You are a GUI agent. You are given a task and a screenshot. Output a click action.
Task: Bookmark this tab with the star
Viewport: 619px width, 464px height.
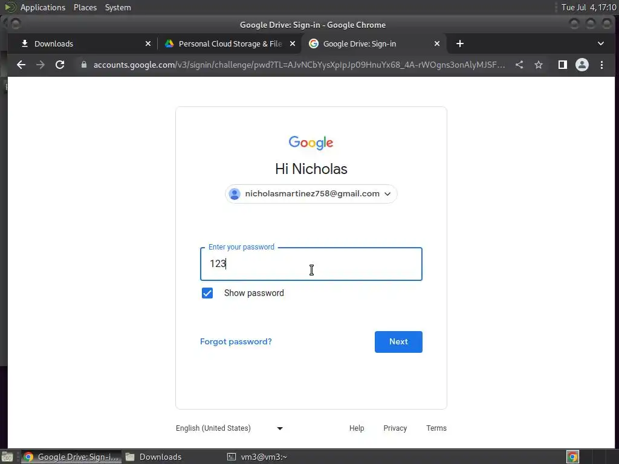[x=539, y=65]
